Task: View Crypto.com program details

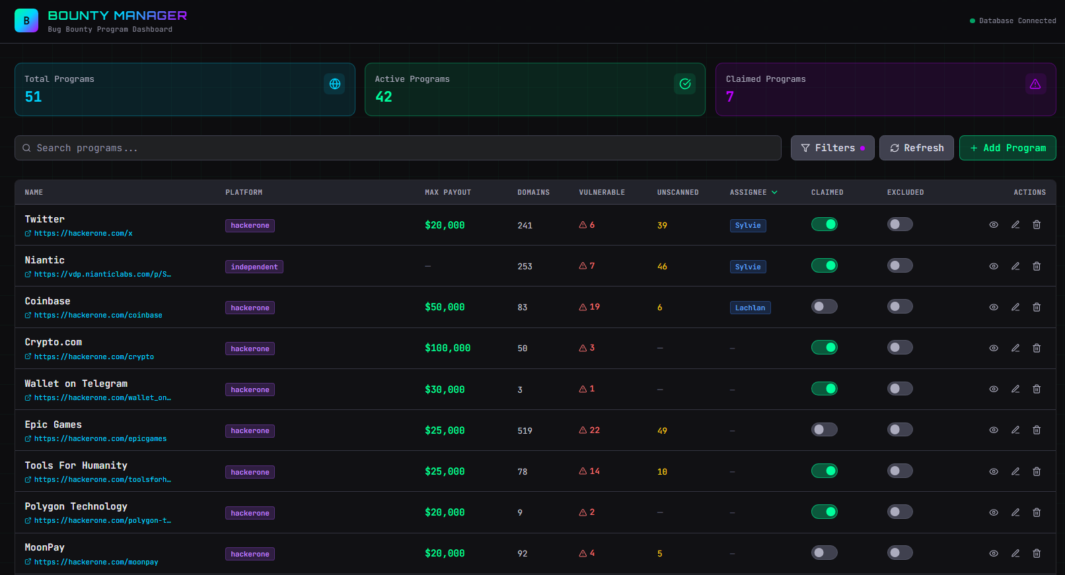Action: [x=994, y=348]
